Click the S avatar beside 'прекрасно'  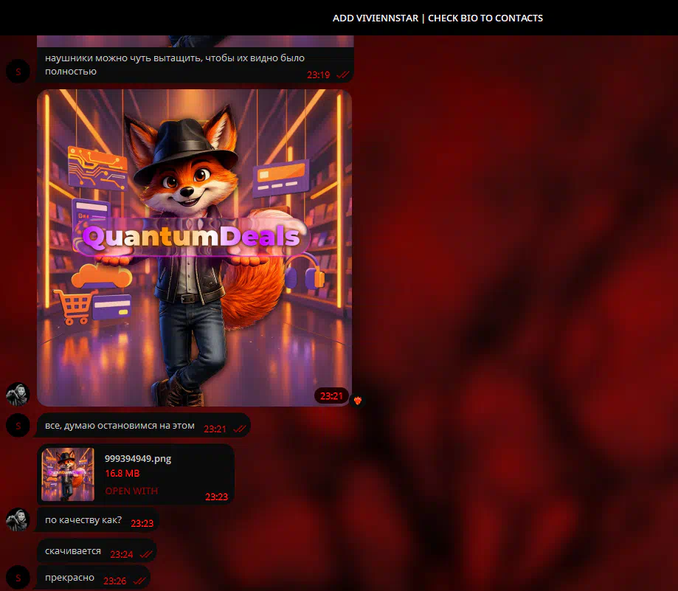[18, 577]
